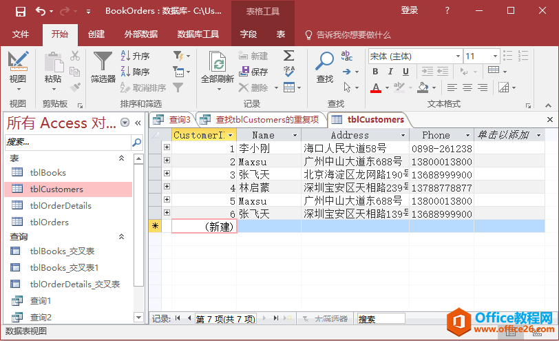This screenshot has height=341, width=559.
Task: Open the 文件 menu tab
Action: (x=21, y=34)
